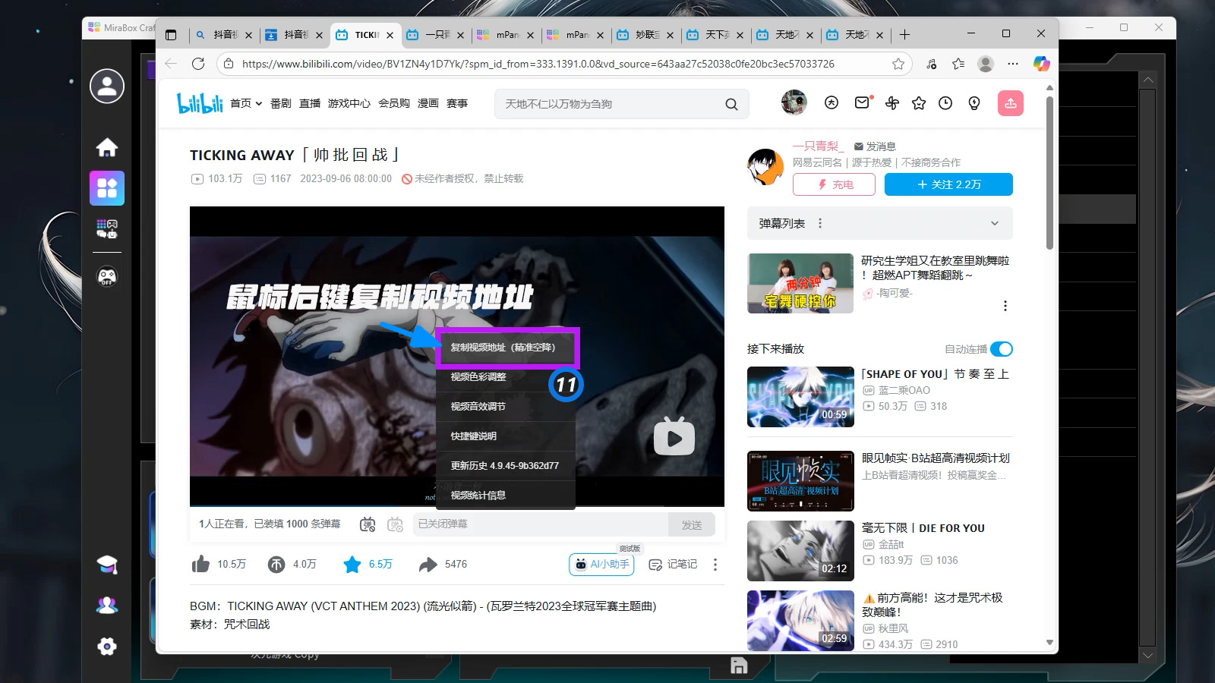1215x683 pixels.
Task: Add page to favorites star in address bar
Action: click(x=898, y=64)
